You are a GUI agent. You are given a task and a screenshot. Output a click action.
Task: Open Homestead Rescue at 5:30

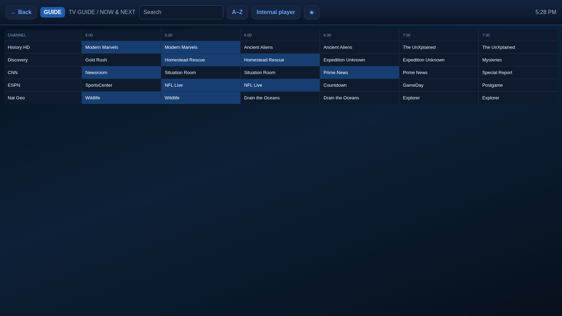coord(201,60)
